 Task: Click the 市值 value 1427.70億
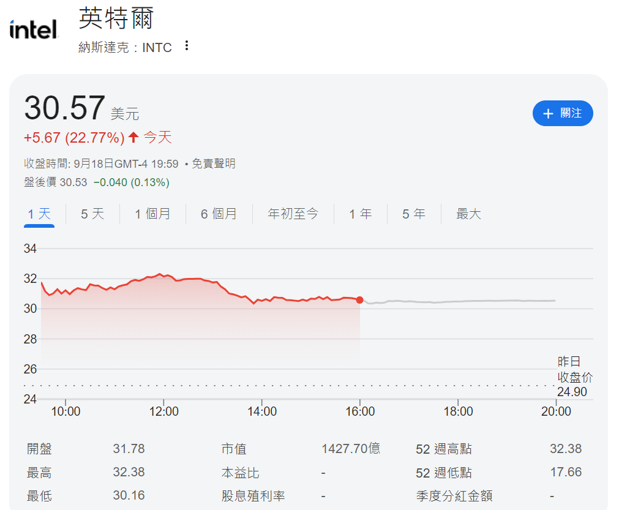click(351, 449)
